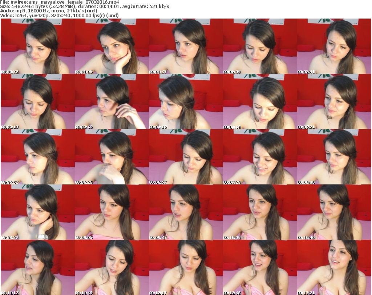Image resolution: width=372 pixels, height=295 pixels.
Task: Click the Audio mp3 info line
Action: [49, 11]
